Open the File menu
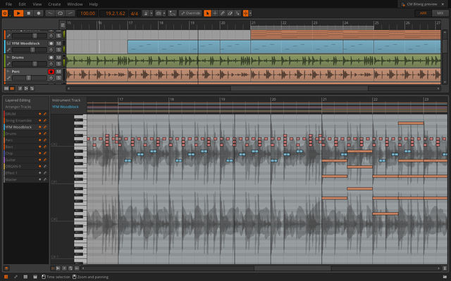The width and height of the screenshot is (451, 281). (x=8, y=4)
